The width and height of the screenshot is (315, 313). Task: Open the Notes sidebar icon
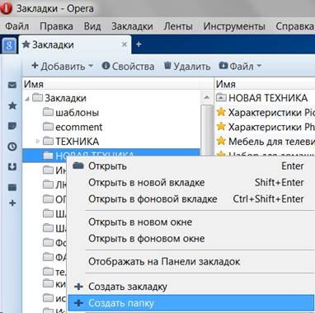tap(12, 126)
